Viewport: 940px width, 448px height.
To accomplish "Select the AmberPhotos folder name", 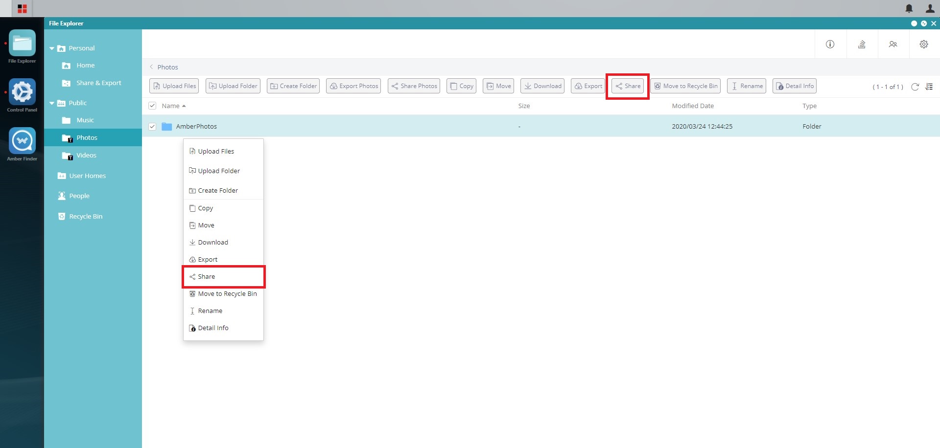I will [196, 126].
